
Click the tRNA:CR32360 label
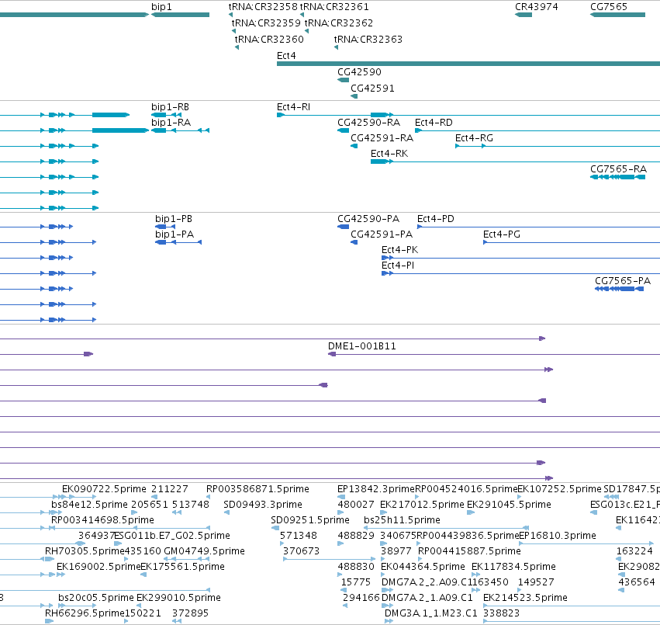tap(269, 39)
